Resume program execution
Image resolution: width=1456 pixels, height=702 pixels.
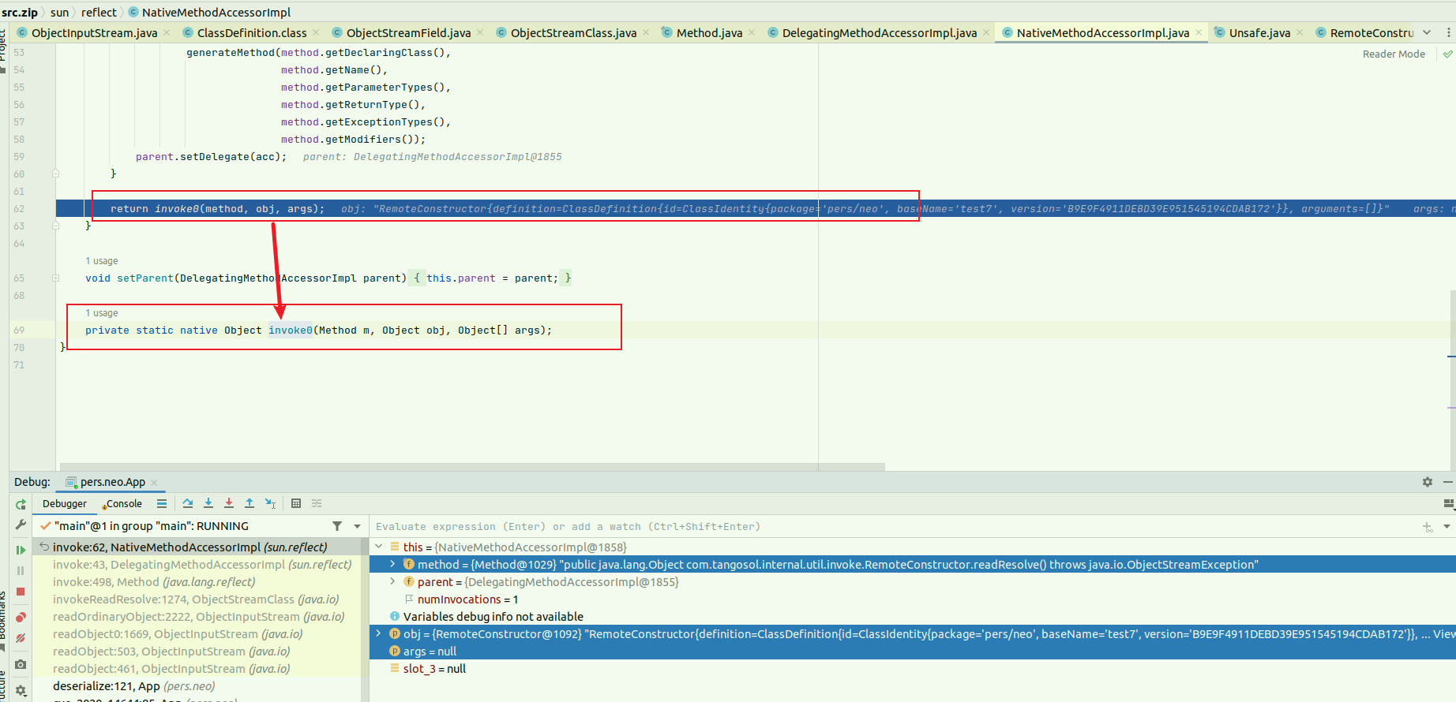click(21, 550)
